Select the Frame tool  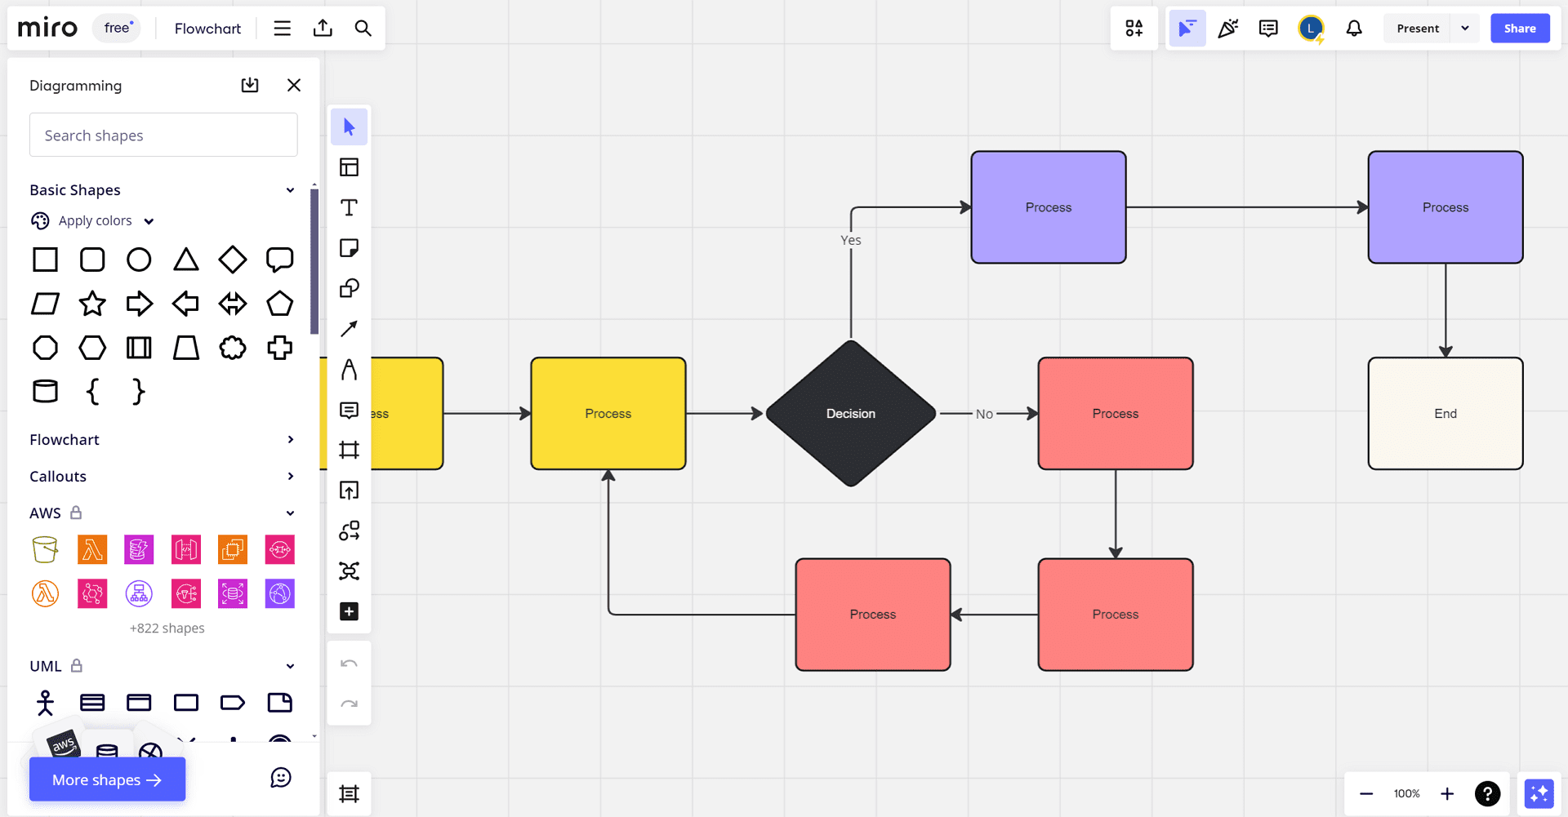pyautogui.click(x=349, y=450)
